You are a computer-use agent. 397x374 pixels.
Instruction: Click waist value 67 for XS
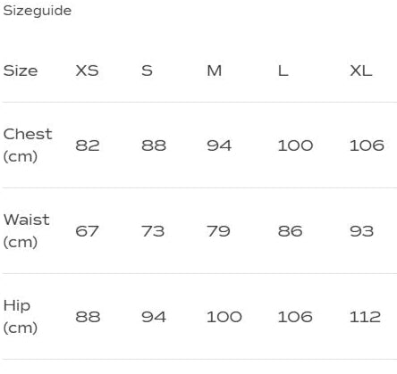tap(87, 231)
